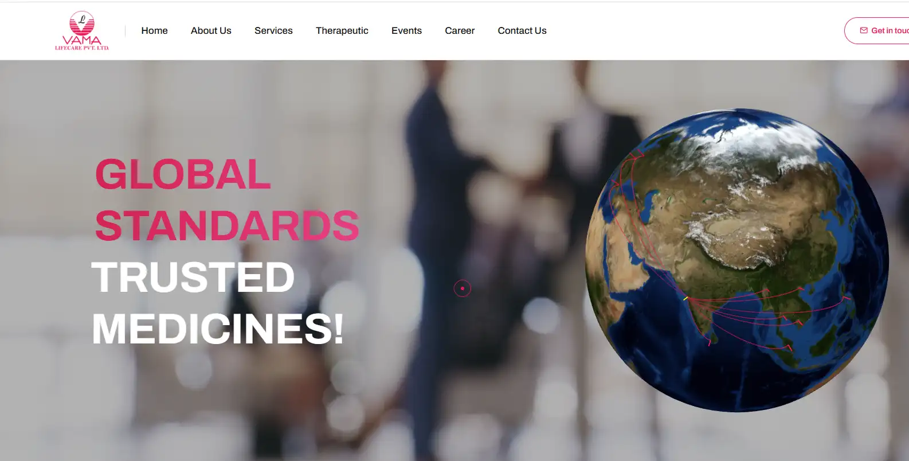Screen dimensions: 909x461
Task: Open the About Us menu item
Action: [x=211, y=31]
